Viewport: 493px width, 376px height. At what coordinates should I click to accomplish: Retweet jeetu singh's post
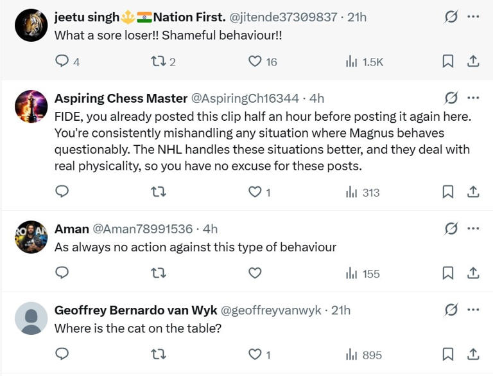[x=158, y=62]
